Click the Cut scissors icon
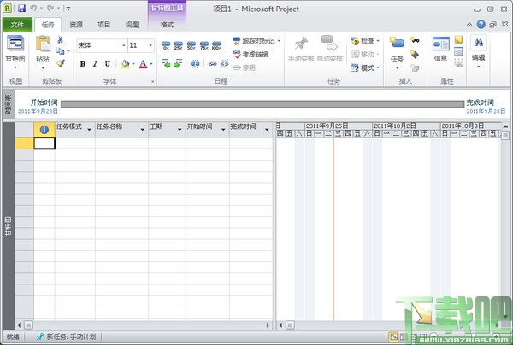 coord(60,39)
